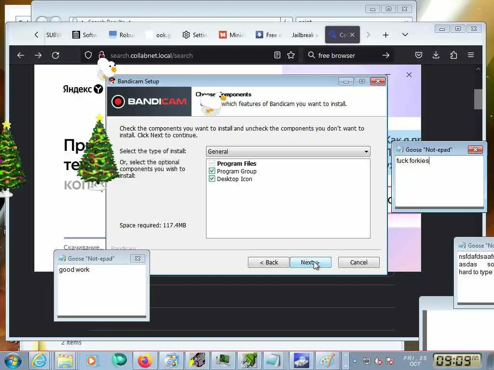Image resolution: width=494 pixels, height=370 pixels.
Task: Switch to the Robu tab
Action: point(121,35)
